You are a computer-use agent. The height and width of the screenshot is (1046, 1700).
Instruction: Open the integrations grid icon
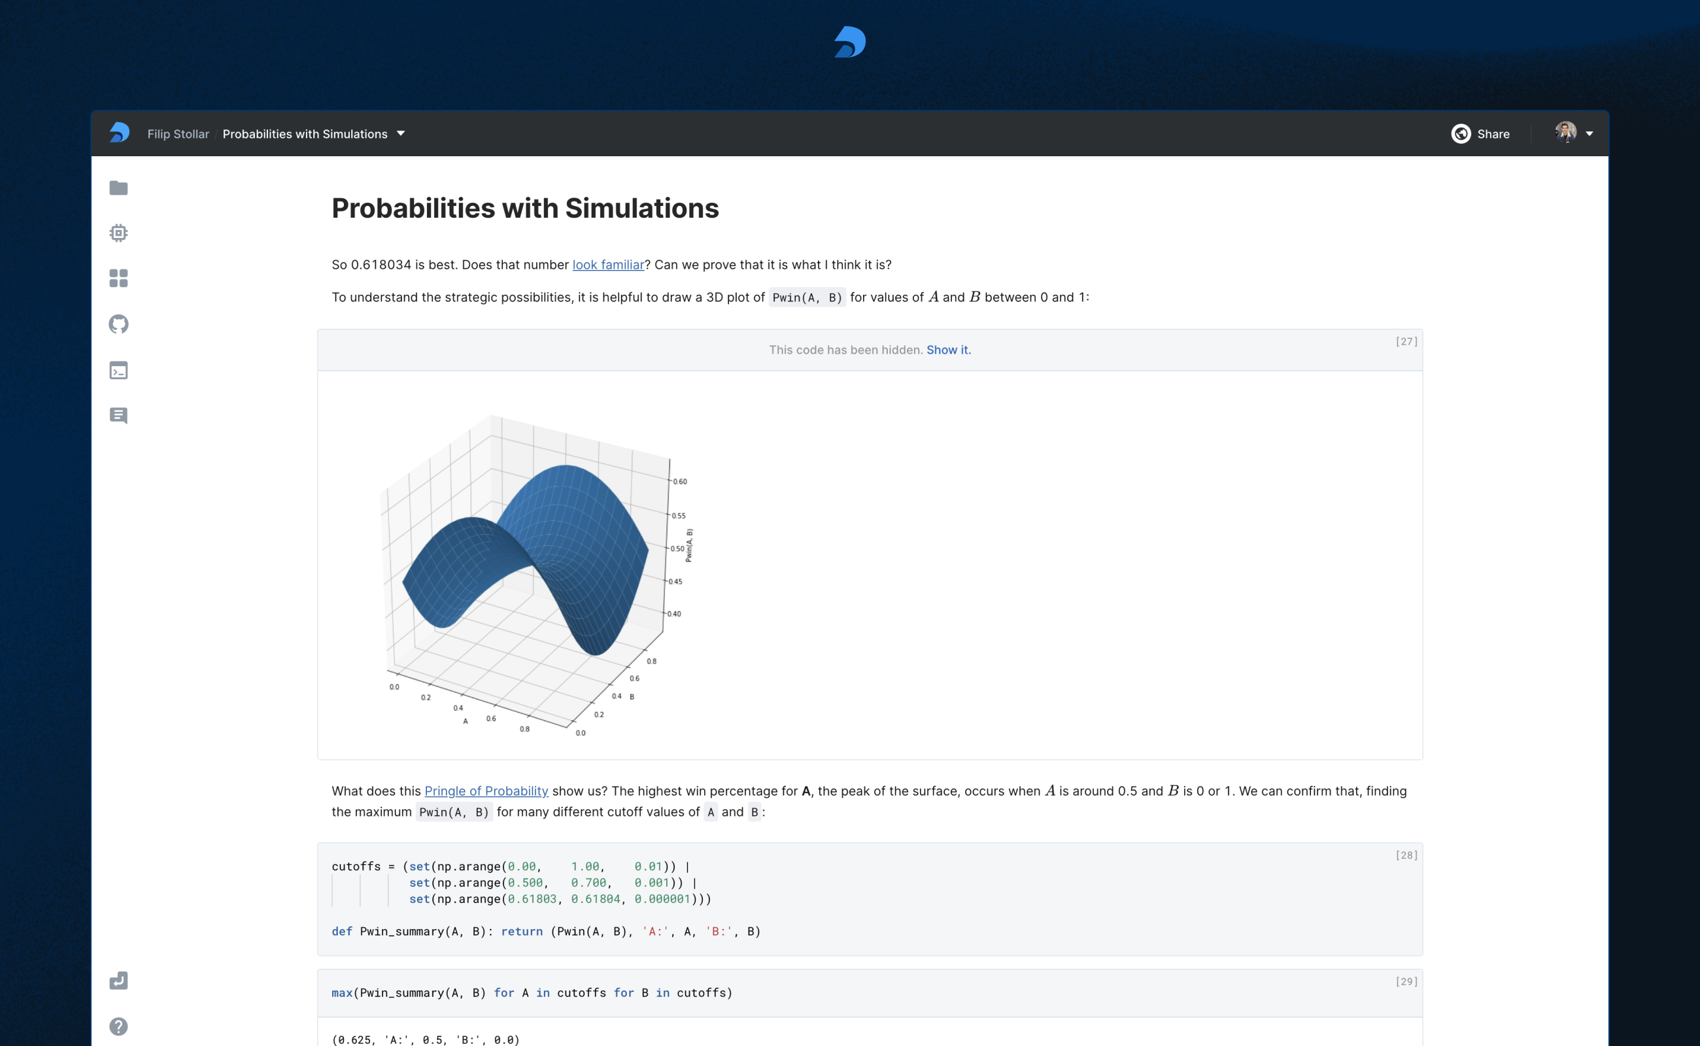(118, 278)
